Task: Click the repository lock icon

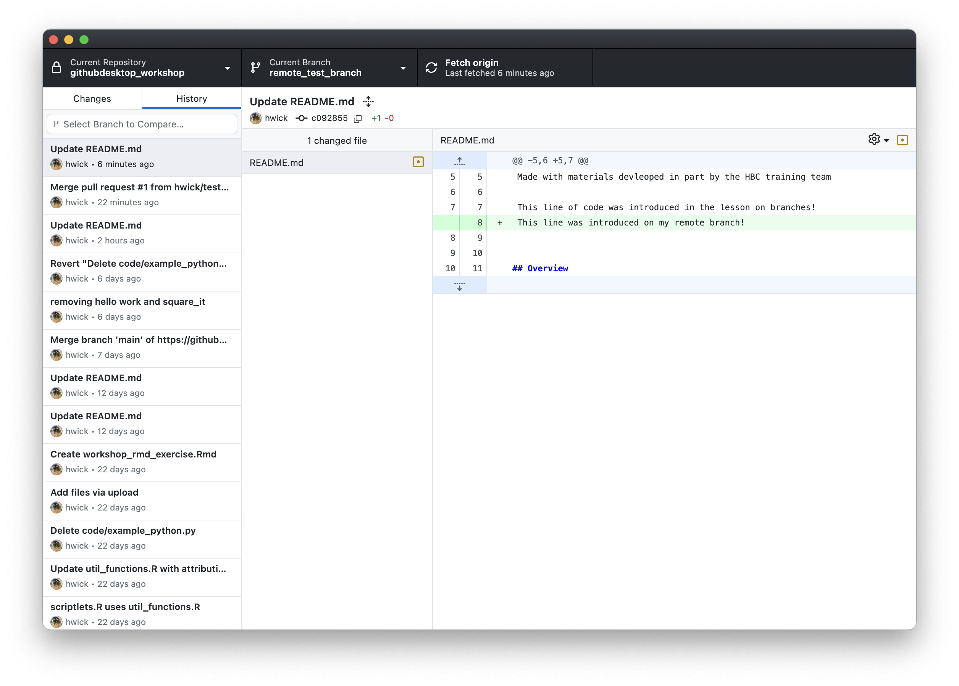Action: tap(56, 68)
